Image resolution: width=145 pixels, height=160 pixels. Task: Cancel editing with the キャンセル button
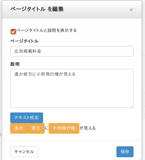coord(24,152)
